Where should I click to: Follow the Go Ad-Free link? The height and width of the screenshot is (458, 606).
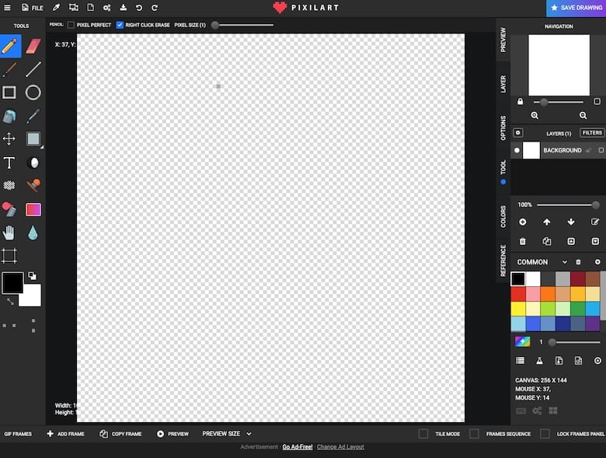point(298,447)
